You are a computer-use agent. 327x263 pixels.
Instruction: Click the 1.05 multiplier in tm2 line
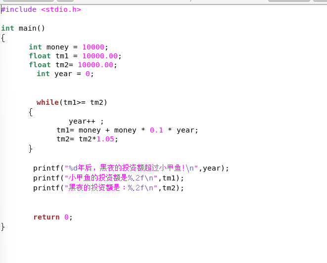click(105, 139)
